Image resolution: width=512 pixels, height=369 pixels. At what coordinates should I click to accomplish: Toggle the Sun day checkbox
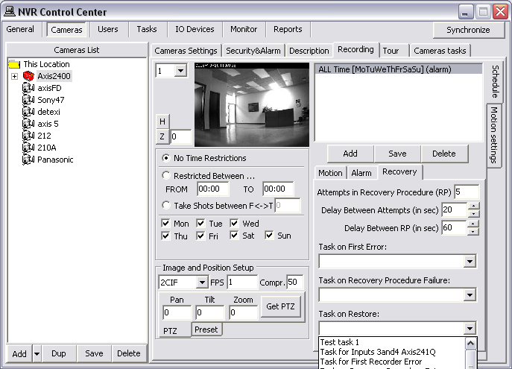[270, 236]
